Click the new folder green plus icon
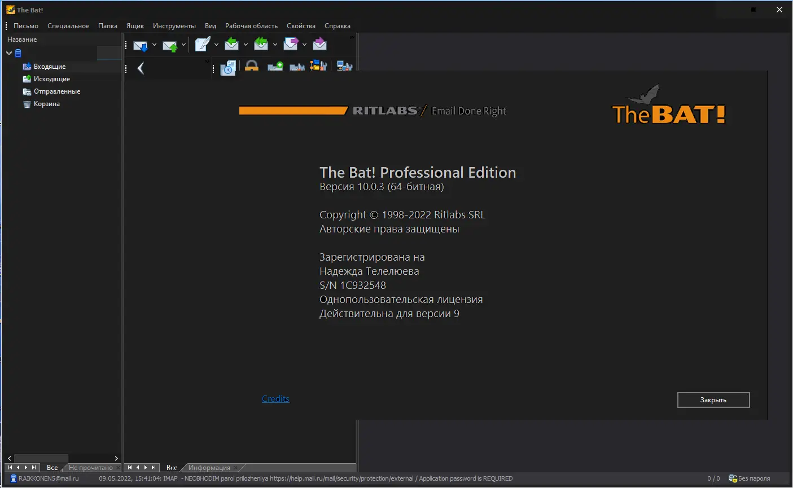 click(275, 66)
